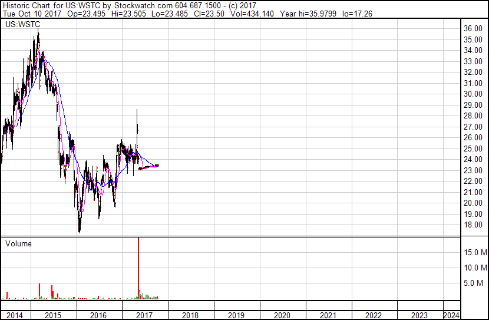Click the 33.00 price axis label
This screenshot has width=489, height=320.
(x=473, y=61)
